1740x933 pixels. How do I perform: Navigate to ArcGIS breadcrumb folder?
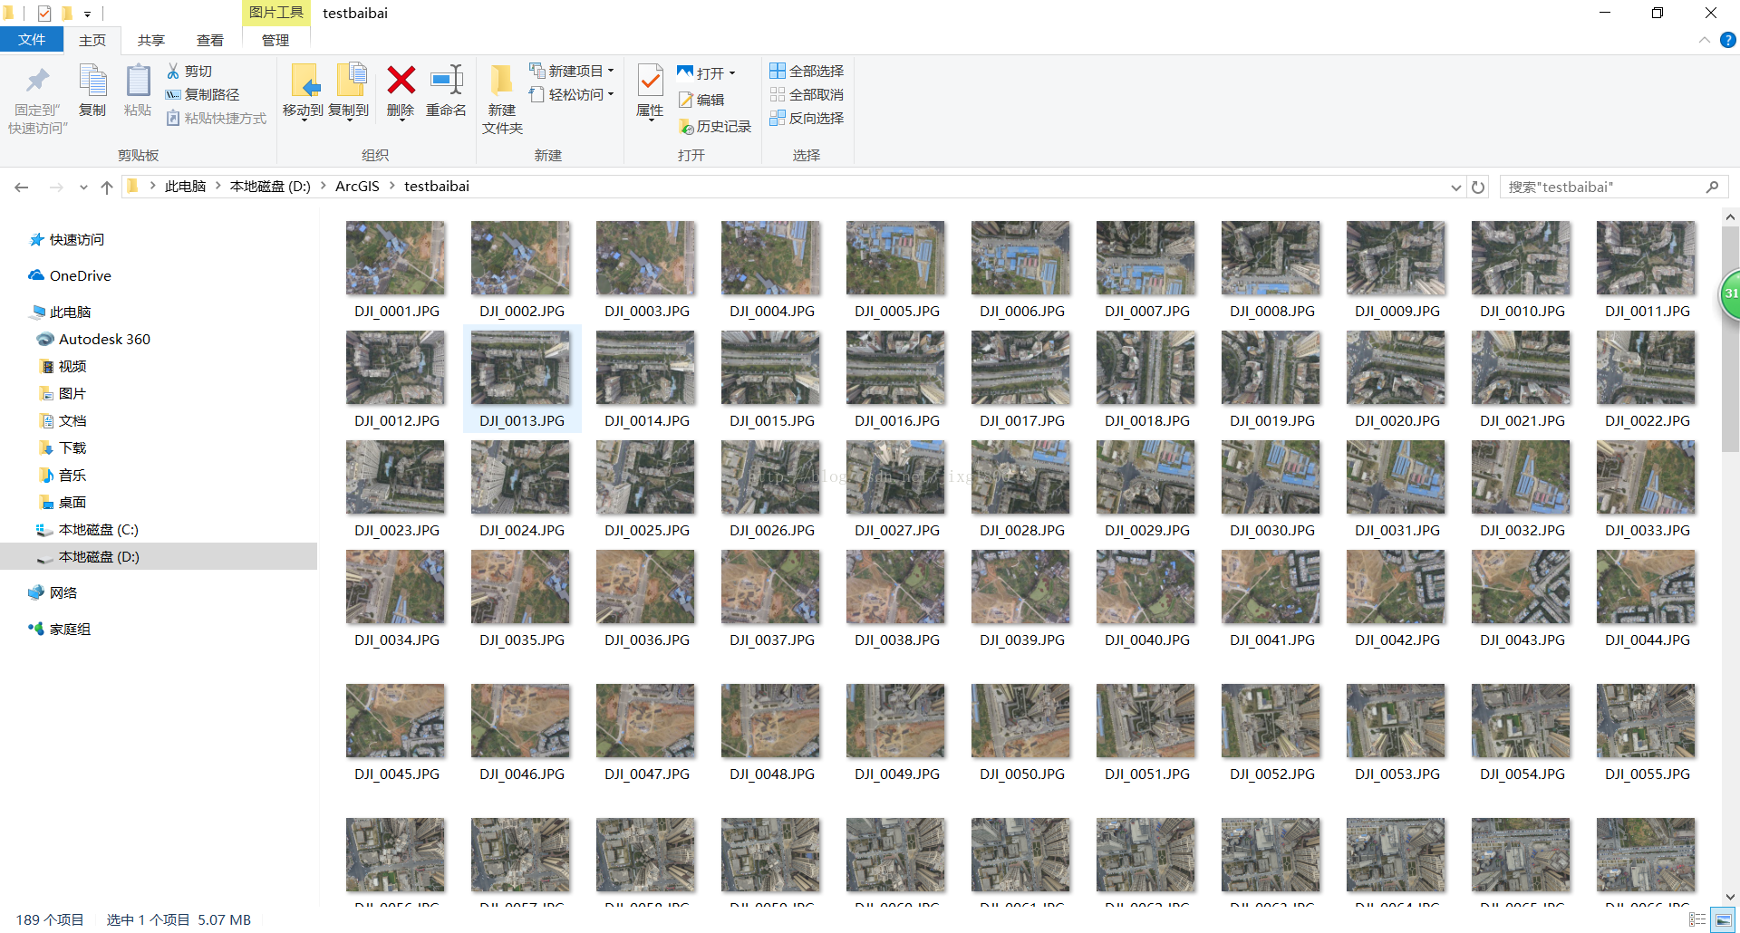pos(357,187)
